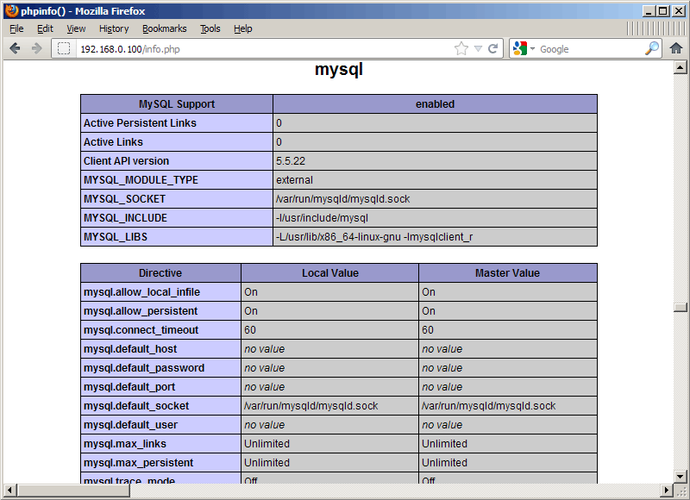Click the Local Value column header
Screen dimensions: 690x500
(330, 273)
